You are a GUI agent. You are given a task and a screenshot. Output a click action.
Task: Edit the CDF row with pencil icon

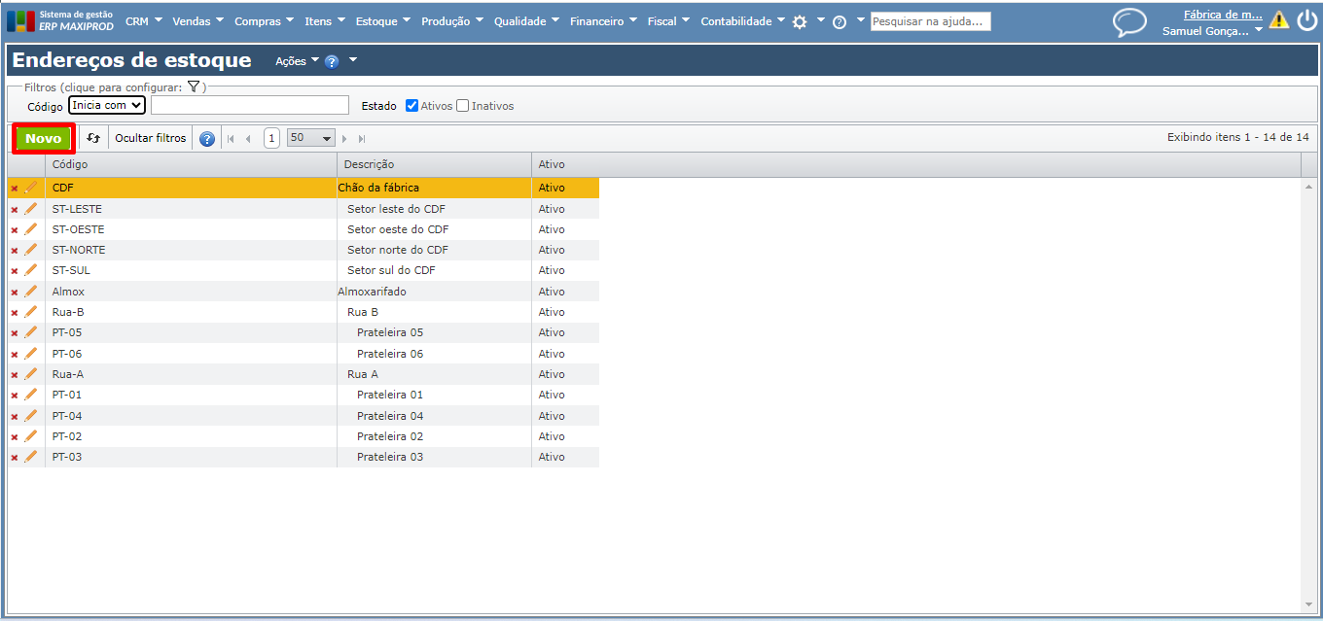tap(31, 188)
